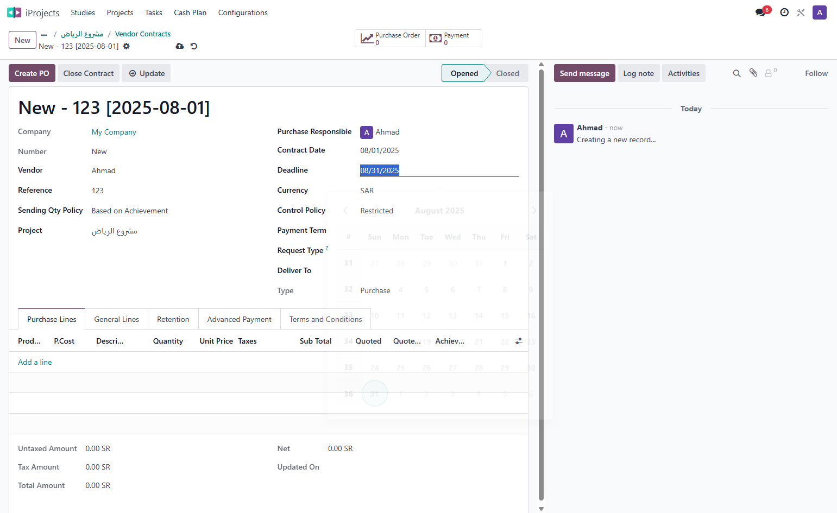Open the conversations icon with 6 badge
This screenshot has height=513, width=837.
(x=762, y=12)
